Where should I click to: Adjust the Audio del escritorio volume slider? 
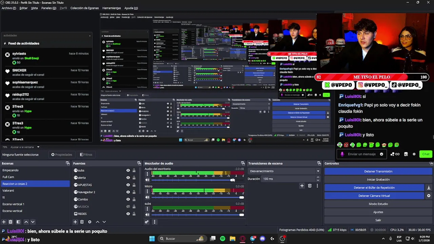(x=197, y=180)
